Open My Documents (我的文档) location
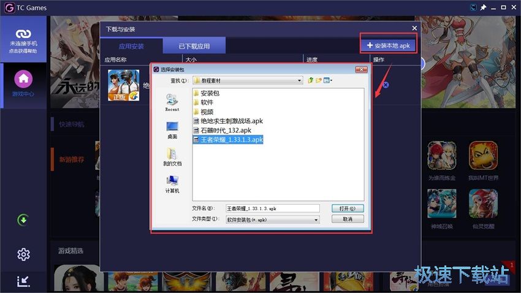Viewport: 521px width, 293px height. point(172,157)
